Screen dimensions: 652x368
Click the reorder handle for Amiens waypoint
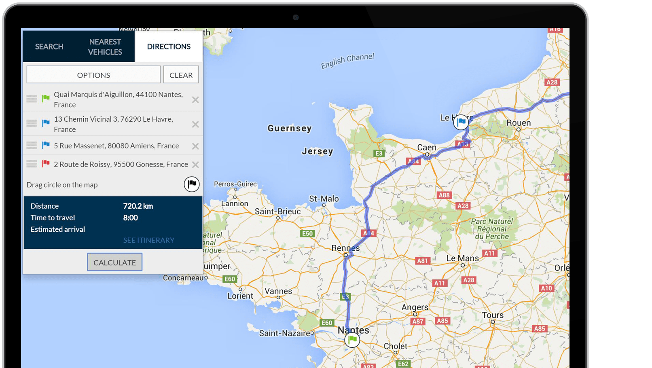tap(32, 145)
